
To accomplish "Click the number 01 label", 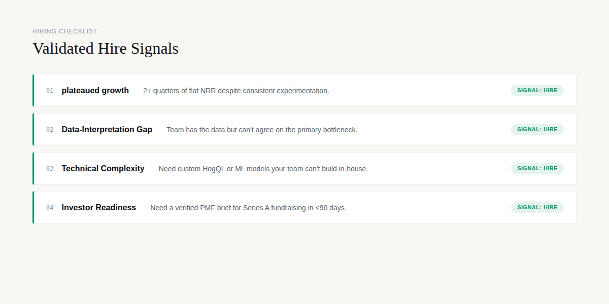I will pyautogui.click(x=50, y=91).
